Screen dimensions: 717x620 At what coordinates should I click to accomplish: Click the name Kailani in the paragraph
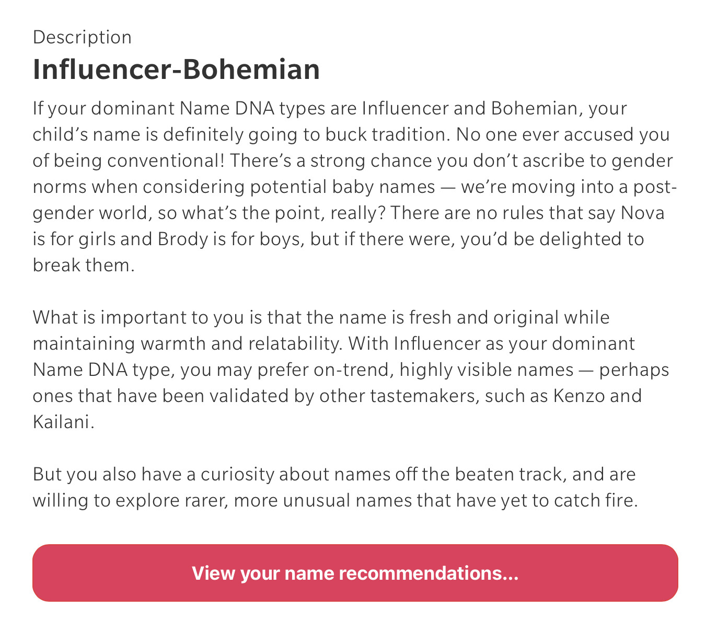63,422
